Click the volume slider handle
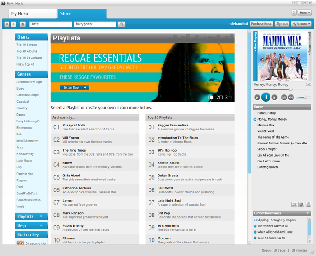Viewport: 316px width, 256px height. [x=306, y=97]
